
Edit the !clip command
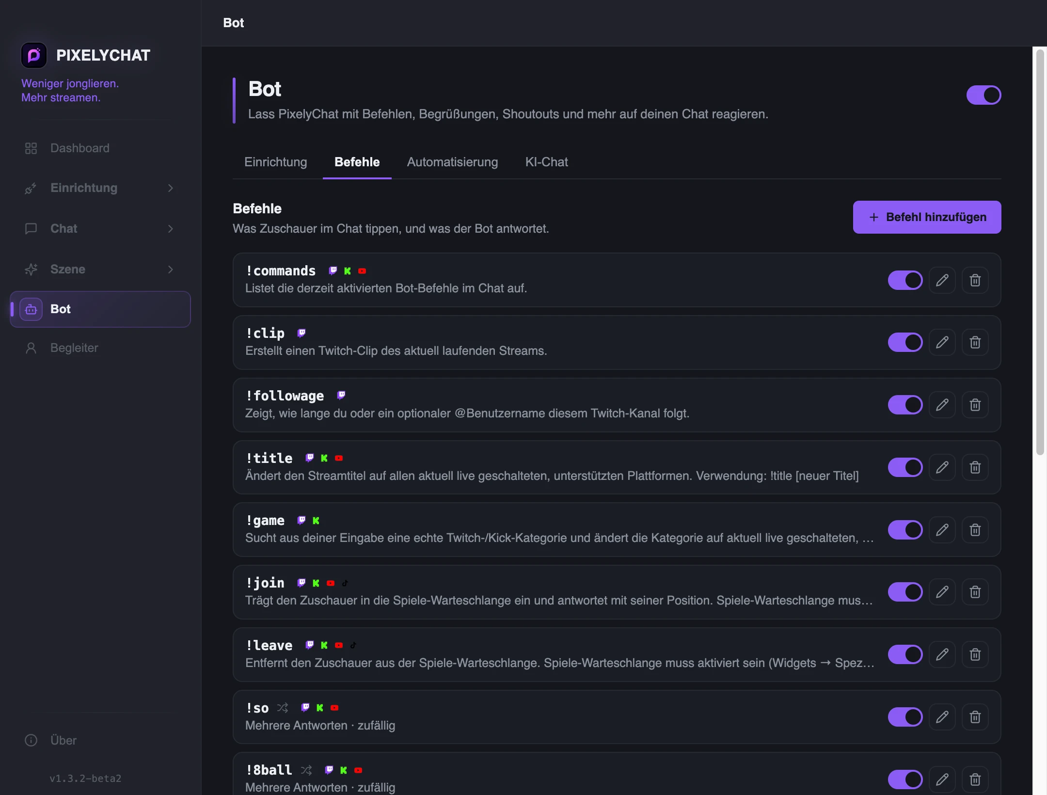942,343
